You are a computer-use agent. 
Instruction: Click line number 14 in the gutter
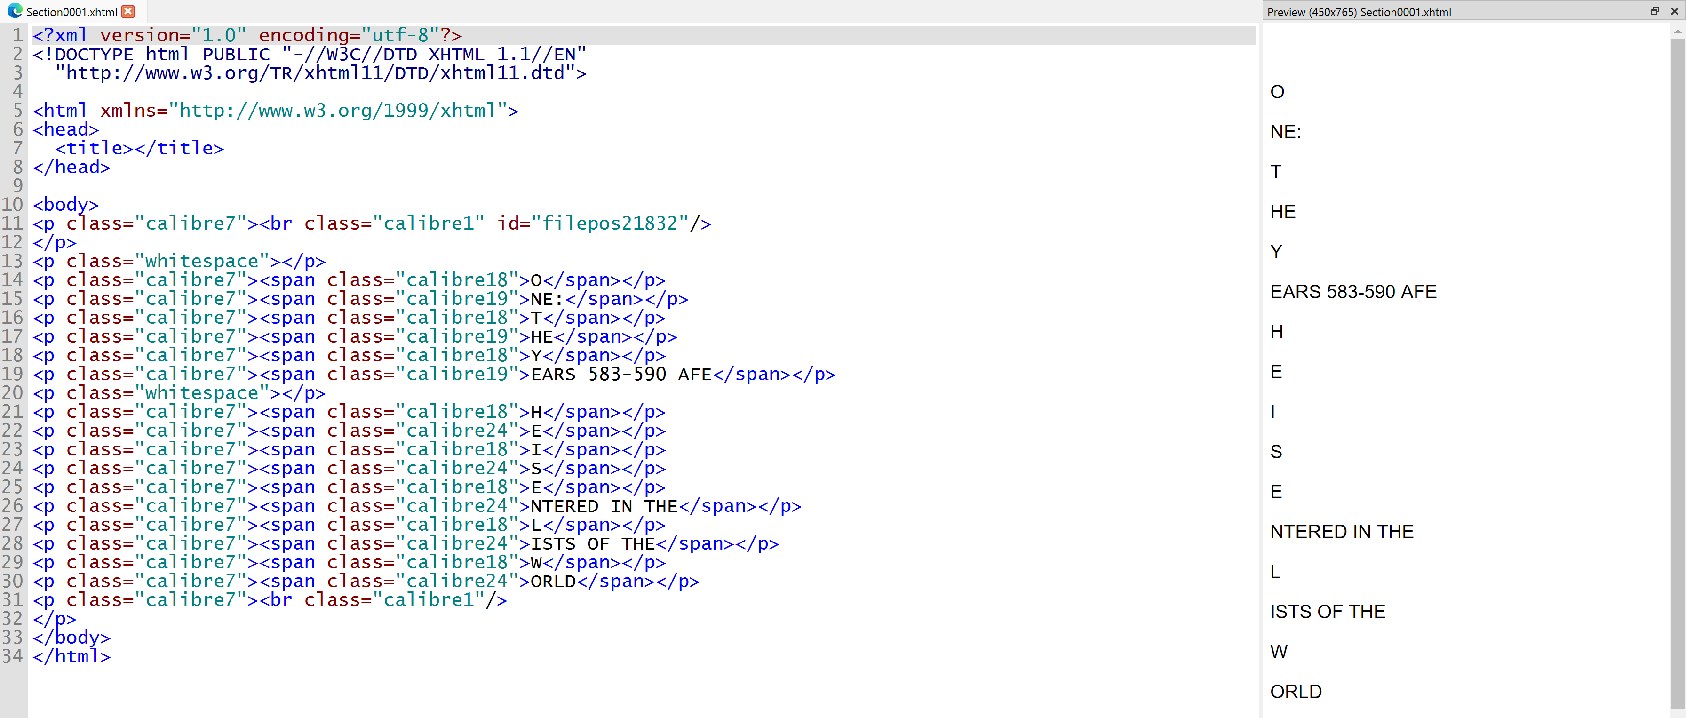tap(12, 280)
